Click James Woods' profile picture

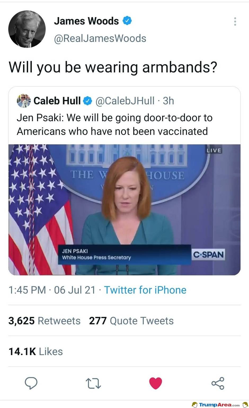pos(27,29)
